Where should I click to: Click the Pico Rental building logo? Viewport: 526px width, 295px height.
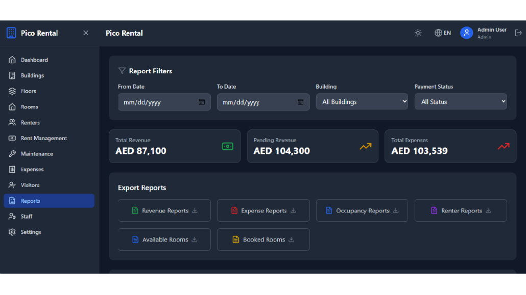(11, 33)
